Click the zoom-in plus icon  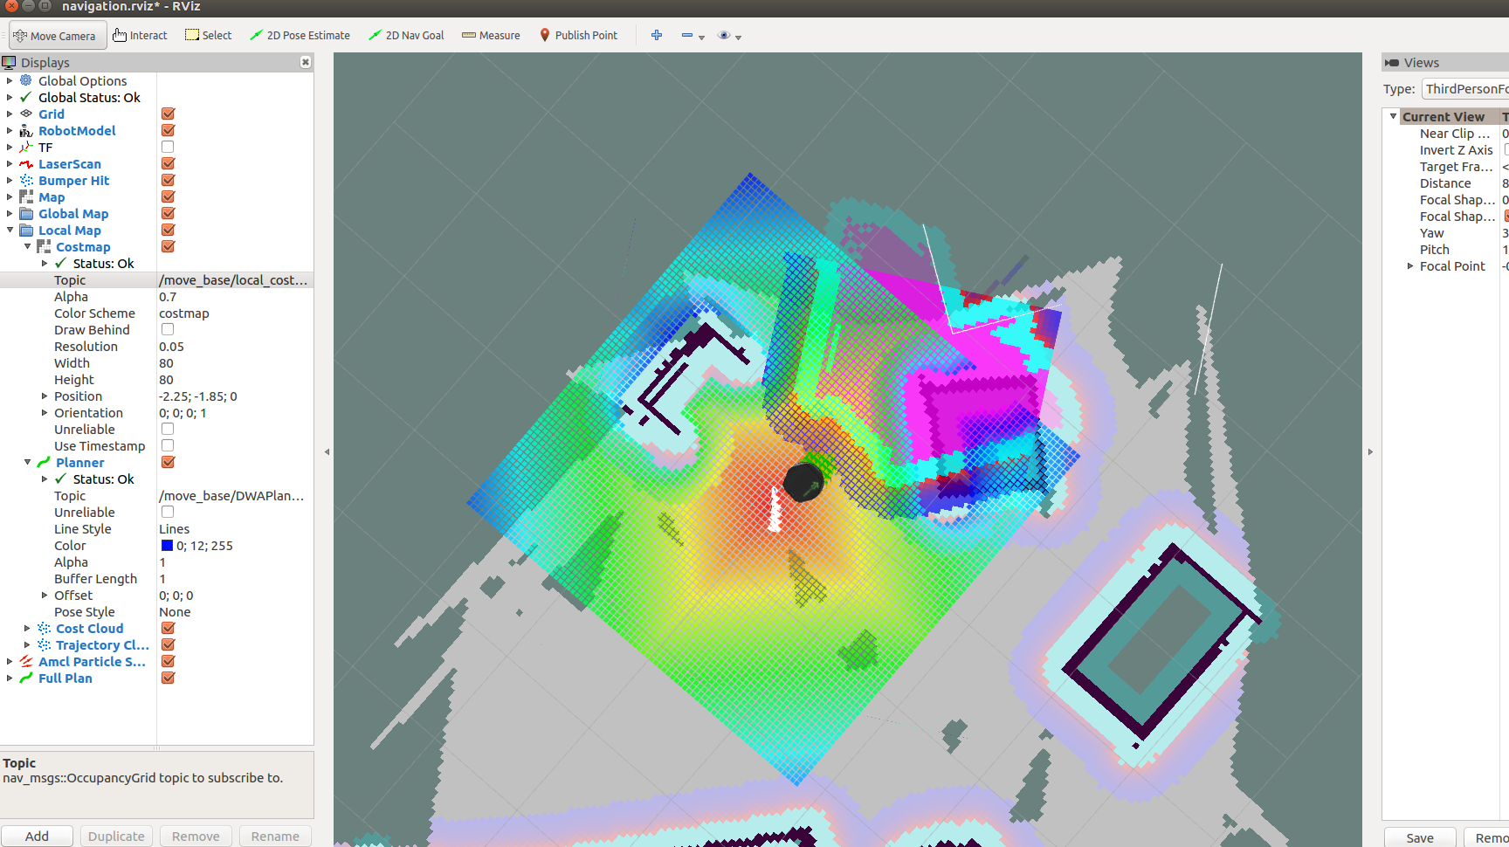[x=657, y=35]
